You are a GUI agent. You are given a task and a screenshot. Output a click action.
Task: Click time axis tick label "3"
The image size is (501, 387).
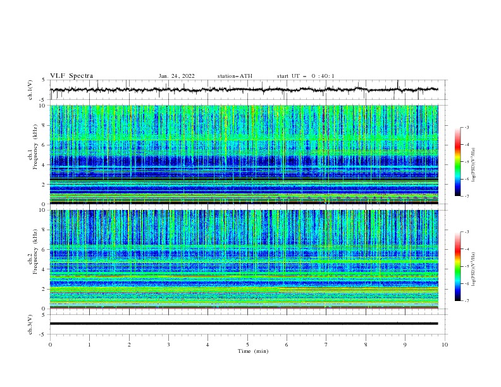(x=168, y=345)
